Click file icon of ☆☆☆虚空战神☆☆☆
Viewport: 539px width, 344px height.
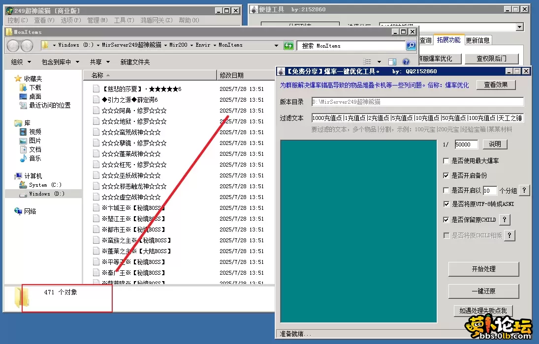coord(96,197)
